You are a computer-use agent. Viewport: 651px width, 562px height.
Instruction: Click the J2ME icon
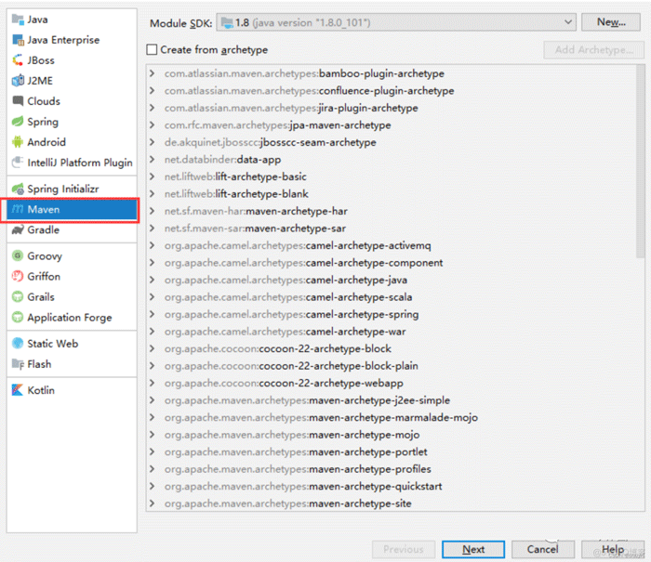(x=18, y=81)
